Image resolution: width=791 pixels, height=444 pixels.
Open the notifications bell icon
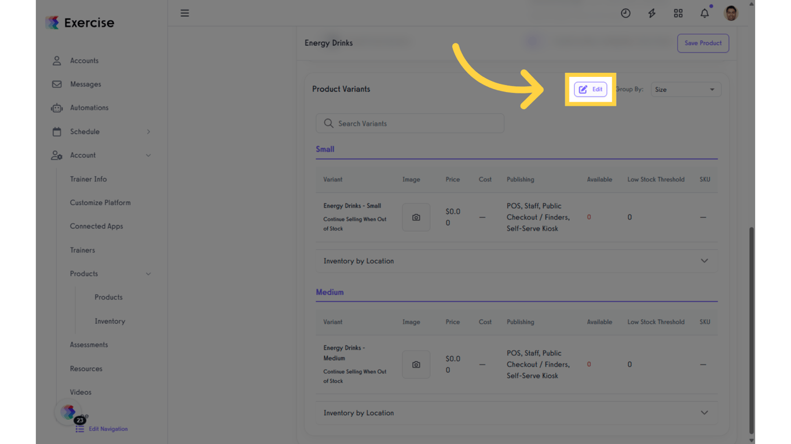coord(704,13)
